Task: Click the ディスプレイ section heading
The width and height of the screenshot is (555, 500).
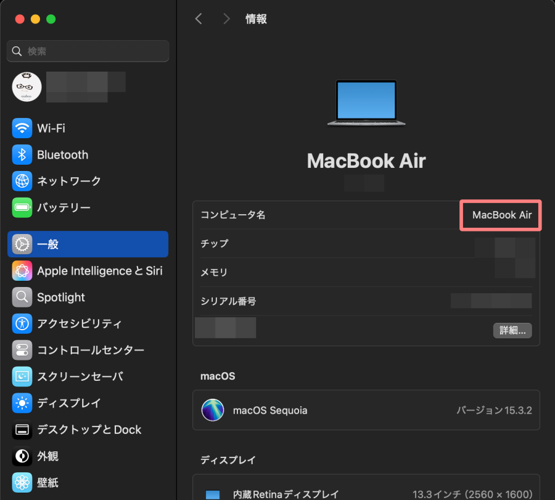Action: pos(228,460)
